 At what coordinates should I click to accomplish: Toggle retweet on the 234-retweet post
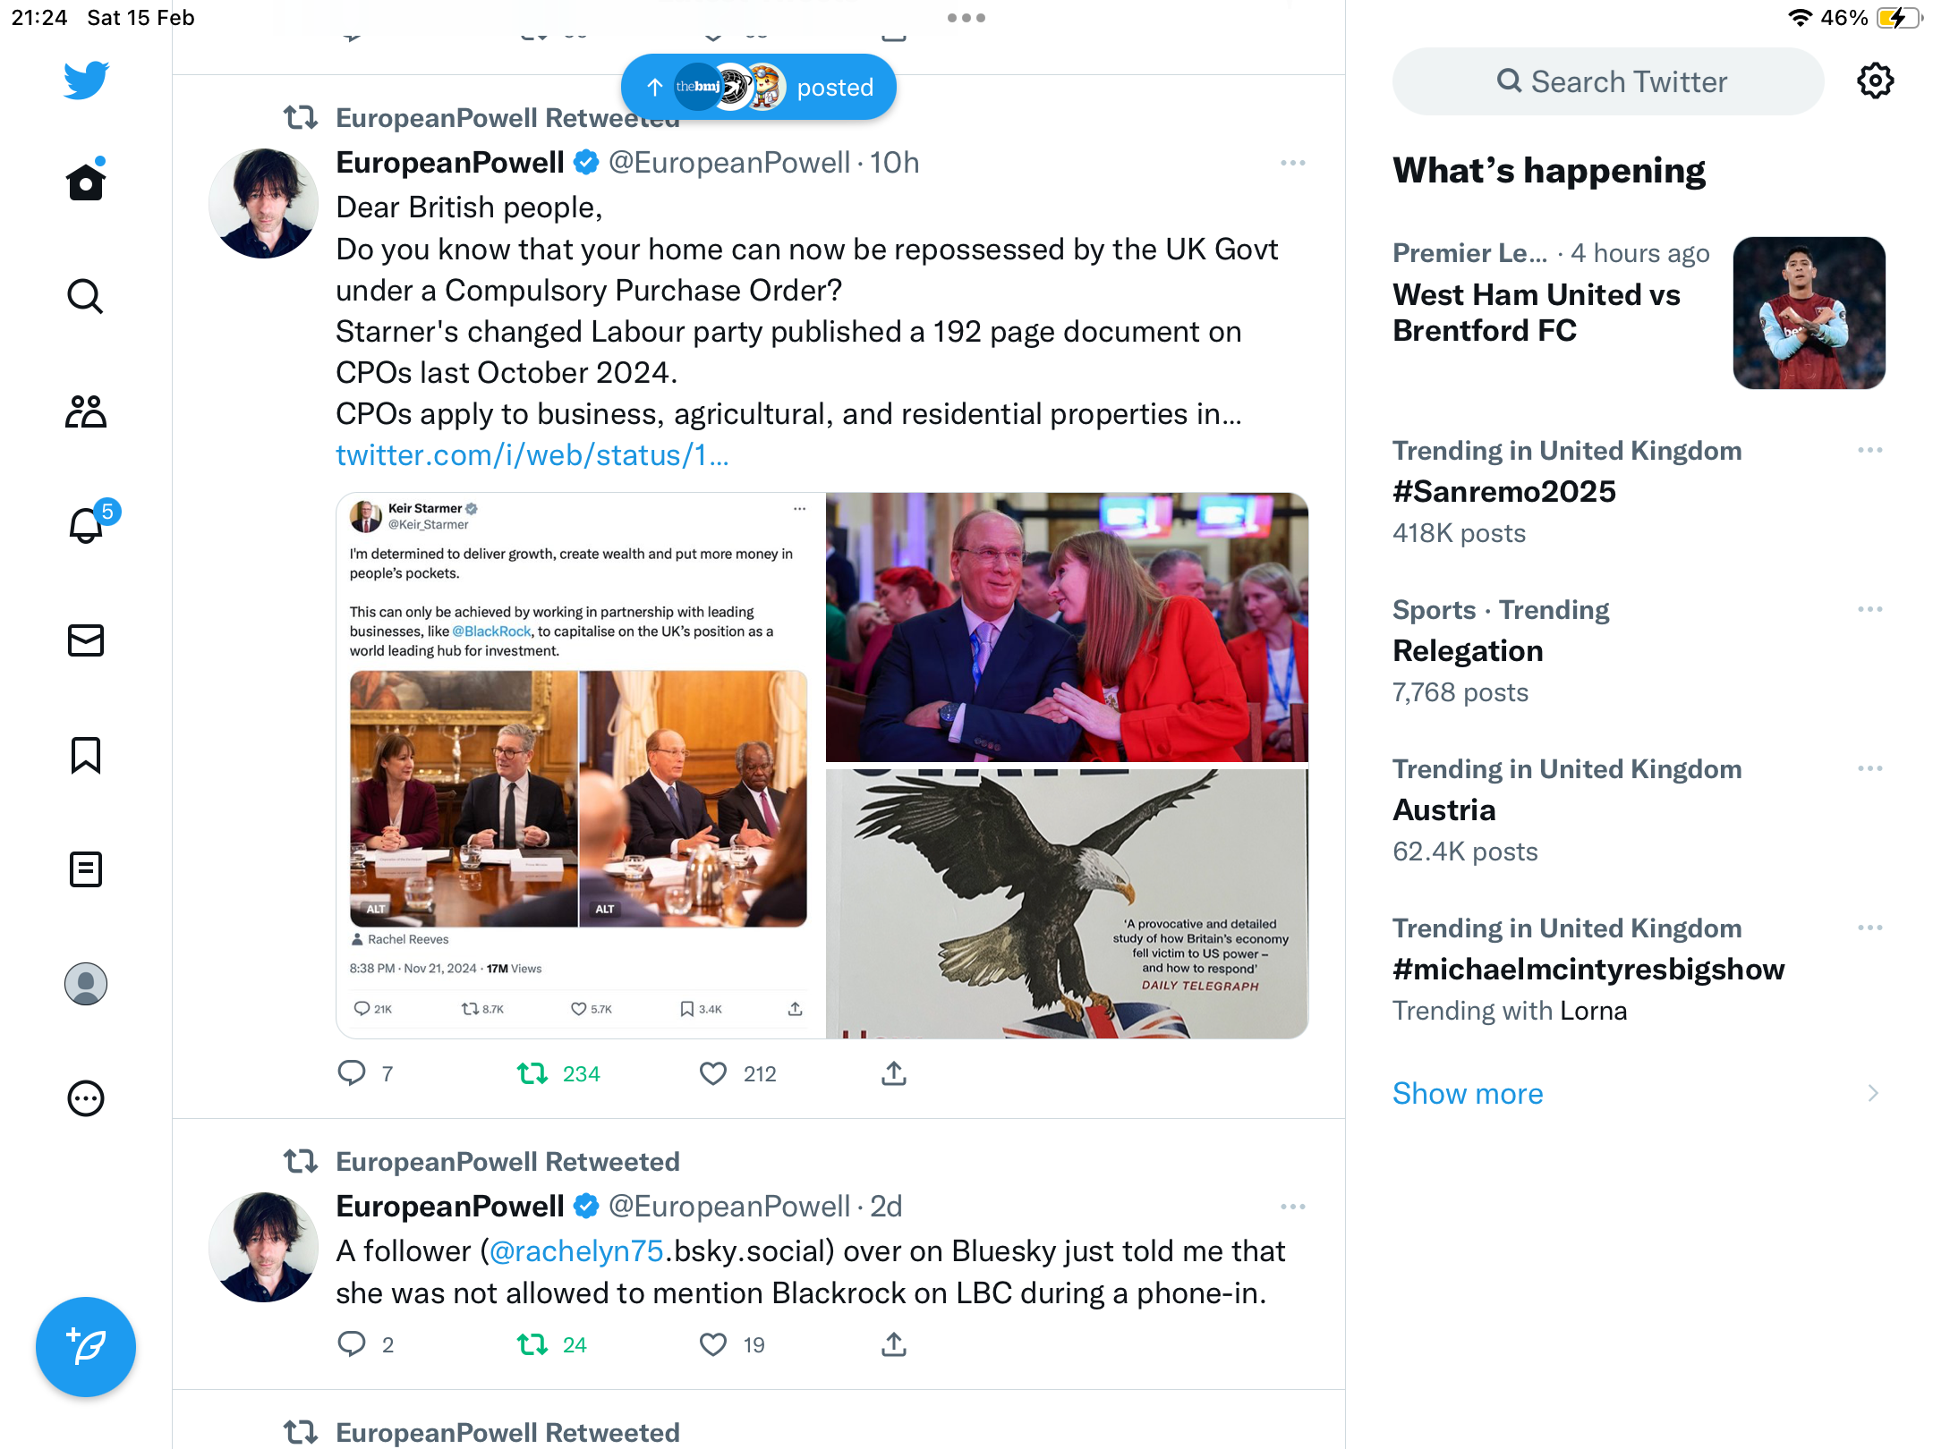[x=532, y=1073]
